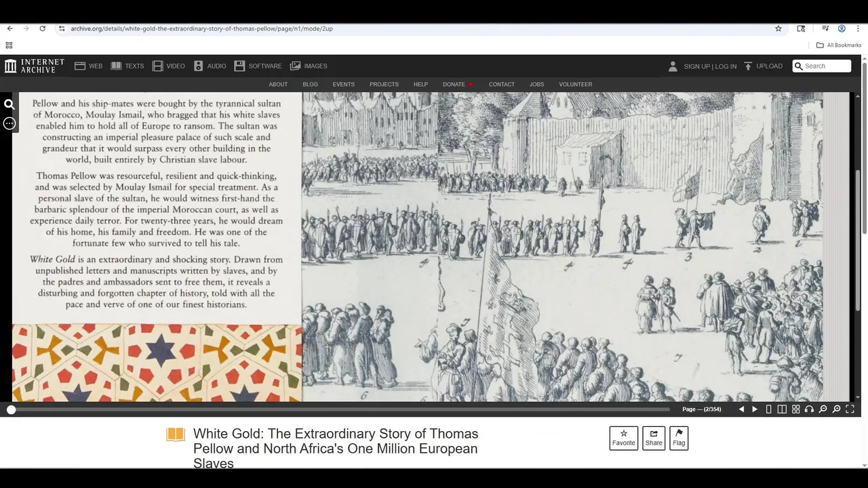Switch to thumbnail grid view
Image resolution: width=868 pixels, height=488 pixels.
click(x=795, y=409)
